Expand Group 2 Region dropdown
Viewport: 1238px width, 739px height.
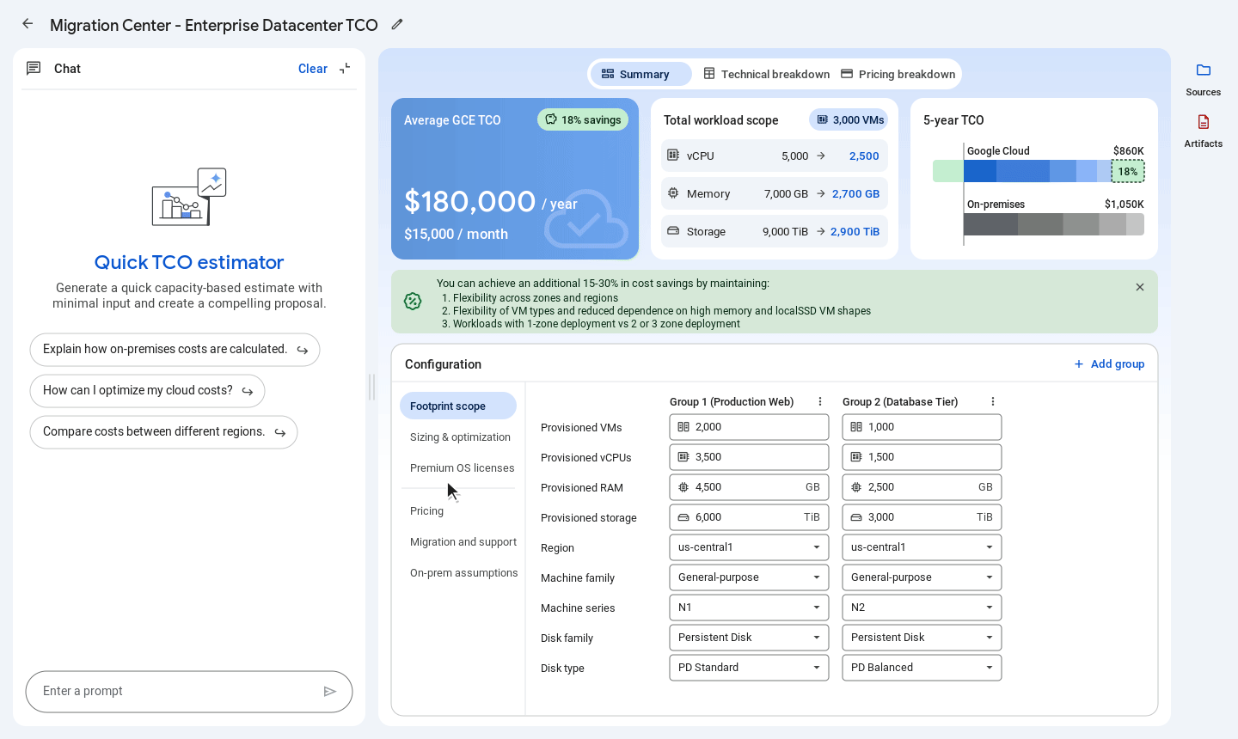coord(922,547)
